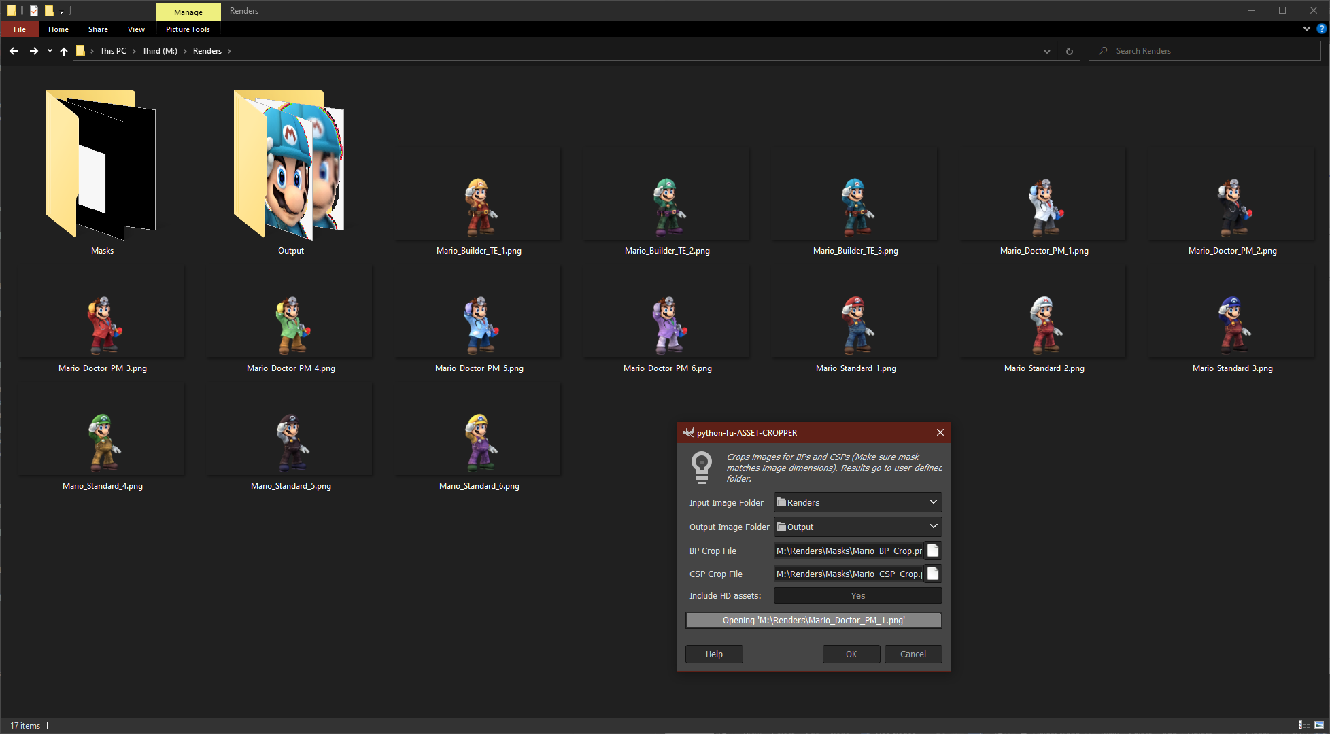Open the Input Image Folder dropdown
Image resolution: width=1330 pixels, height=734 pixels.
click(x=857, y=502)
